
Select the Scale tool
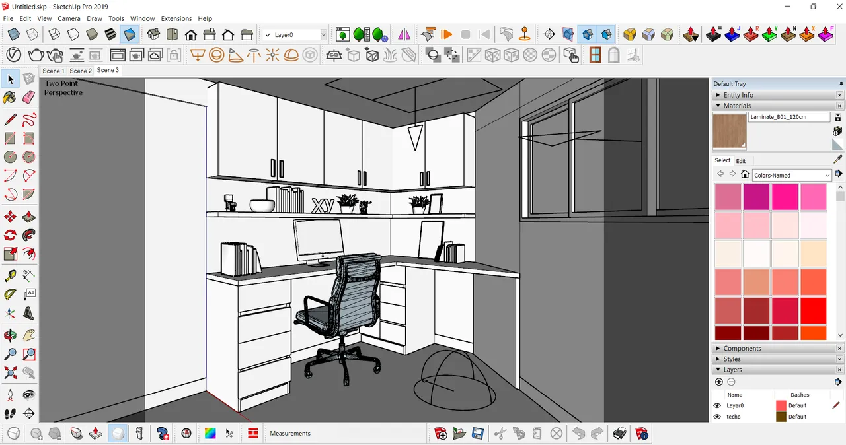pos(10,254)
